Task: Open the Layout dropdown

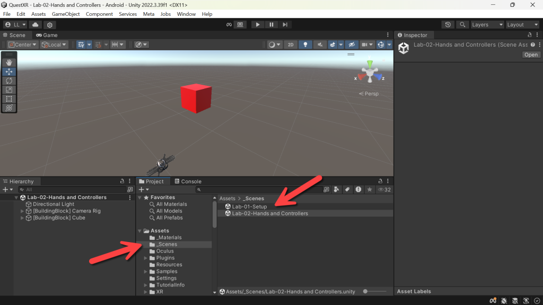Action: (522, 24)
